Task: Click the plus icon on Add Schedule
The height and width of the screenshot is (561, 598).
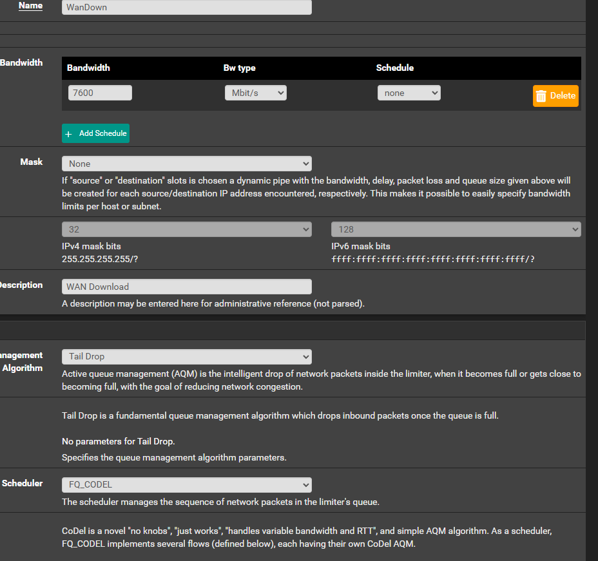Action: (x=69, y=134)
